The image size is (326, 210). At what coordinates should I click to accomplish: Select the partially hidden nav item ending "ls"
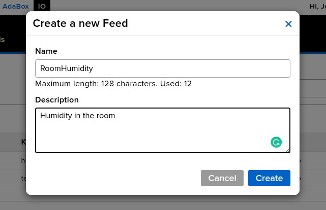tap(2, 40)
